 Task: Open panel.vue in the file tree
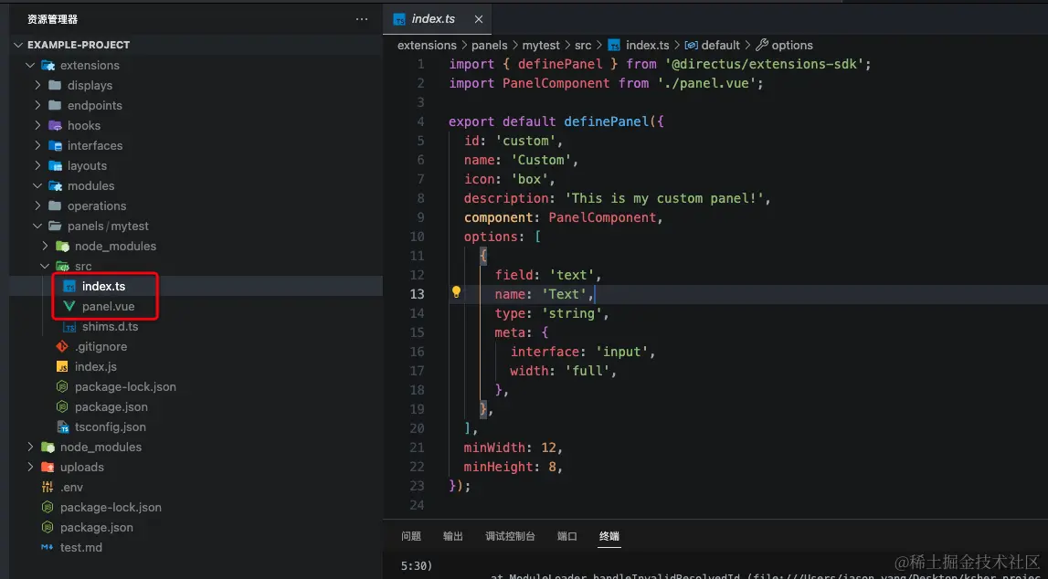pos(108,307)
